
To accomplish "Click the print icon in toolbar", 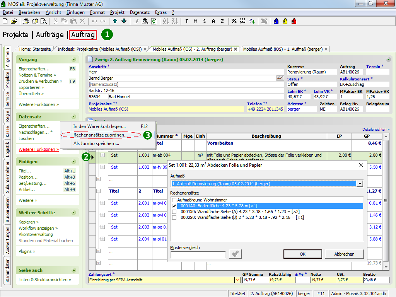I will click(x=26, y=21).
